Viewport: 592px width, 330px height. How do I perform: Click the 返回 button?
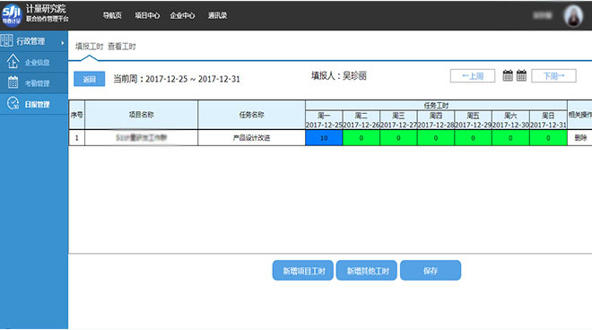coord(89,79)
